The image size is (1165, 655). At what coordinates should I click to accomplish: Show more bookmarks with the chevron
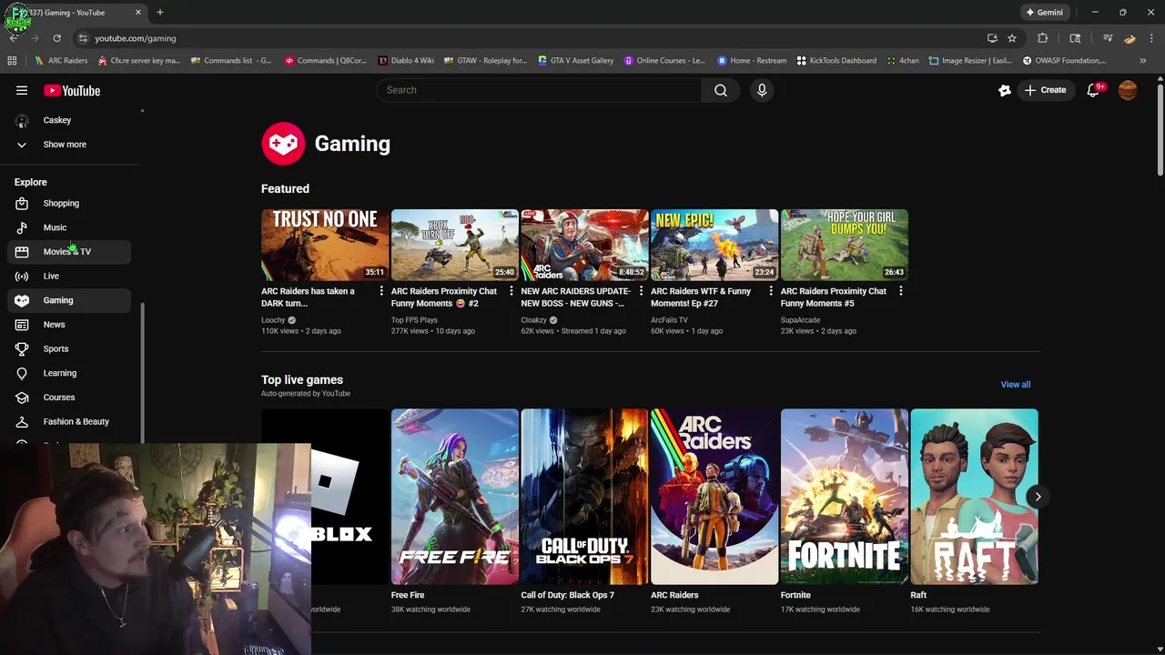click(x=1143, y=61)
